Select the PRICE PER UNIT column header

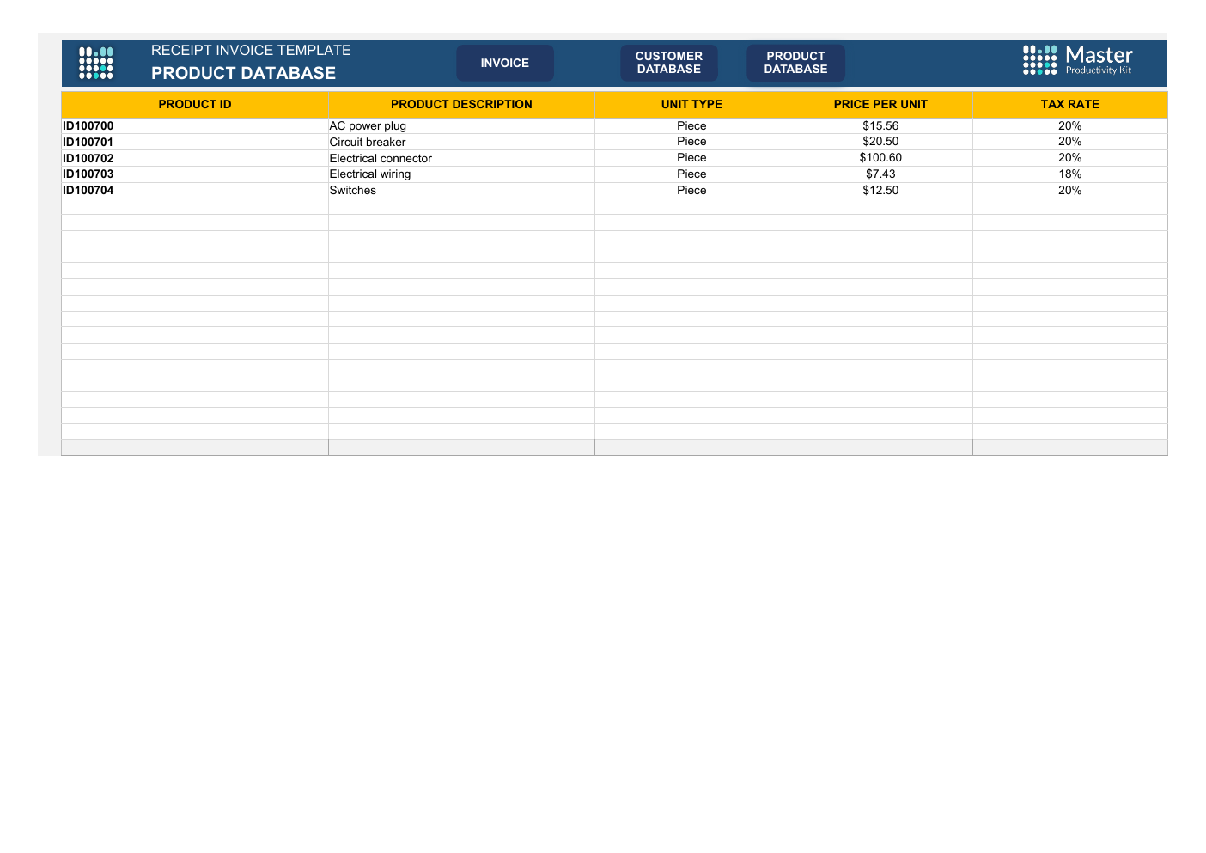880,104
